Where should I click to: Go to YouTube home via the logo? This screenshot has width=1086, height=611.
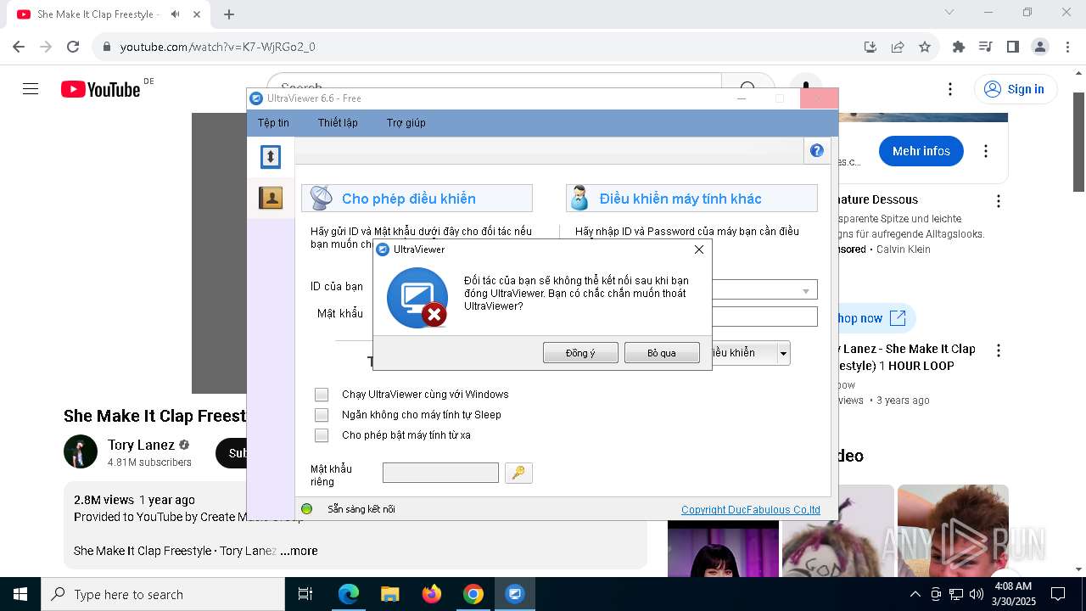point(100,89)
